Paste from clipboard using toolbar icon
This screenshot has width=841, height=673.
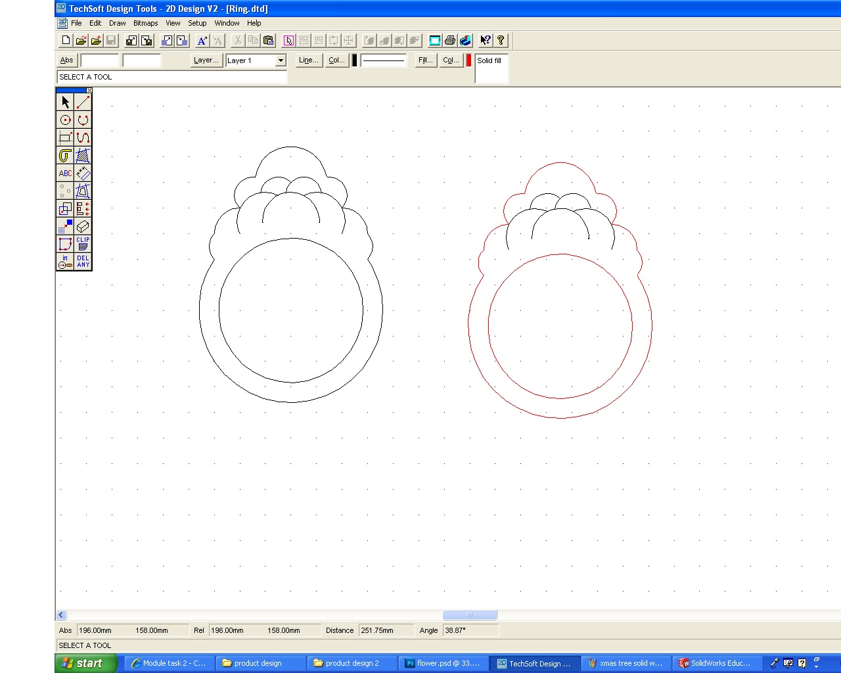coord(269,40)
